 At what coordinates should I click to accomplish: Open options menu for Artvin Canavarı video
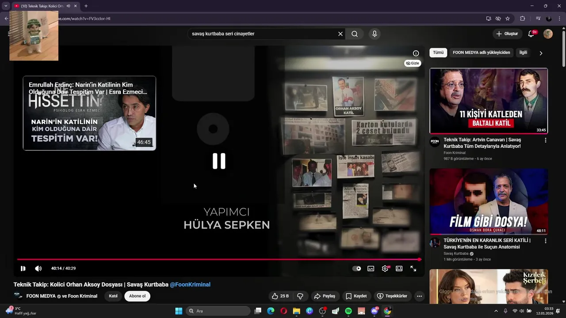545,140
